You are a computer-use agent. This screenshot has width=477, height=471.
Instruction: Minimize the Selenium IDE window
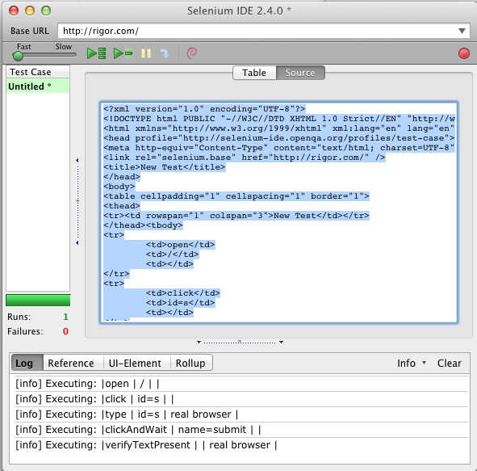30,11
